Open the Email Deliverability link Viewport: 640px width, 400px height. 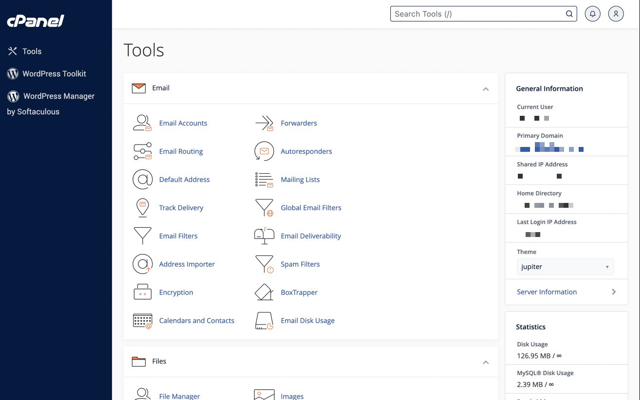point(311,236)
